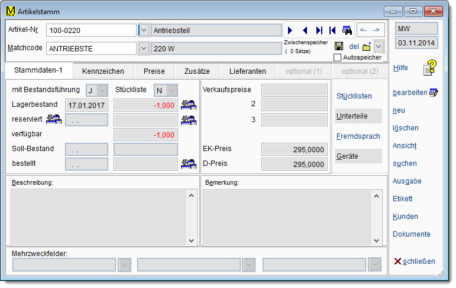Click the folder icon beside del

[367, 47]
